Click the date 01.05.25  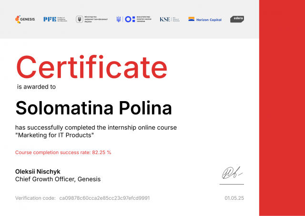(x=234, y=198)
